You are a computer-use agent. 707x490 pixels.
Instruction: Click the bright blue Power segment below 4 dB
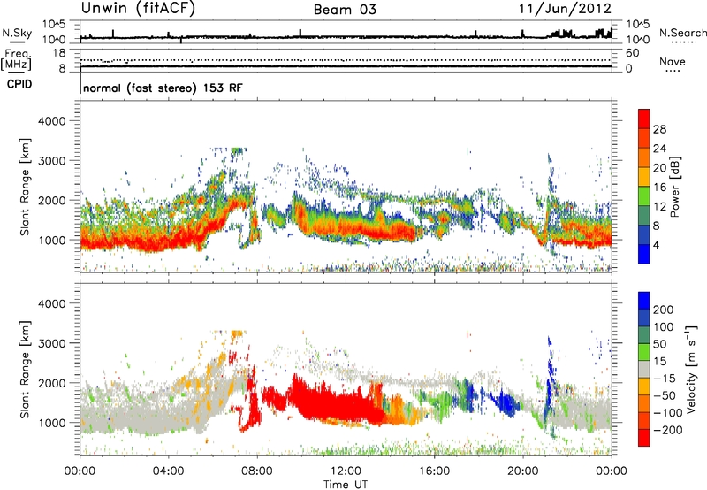click(x=644, y=255)
